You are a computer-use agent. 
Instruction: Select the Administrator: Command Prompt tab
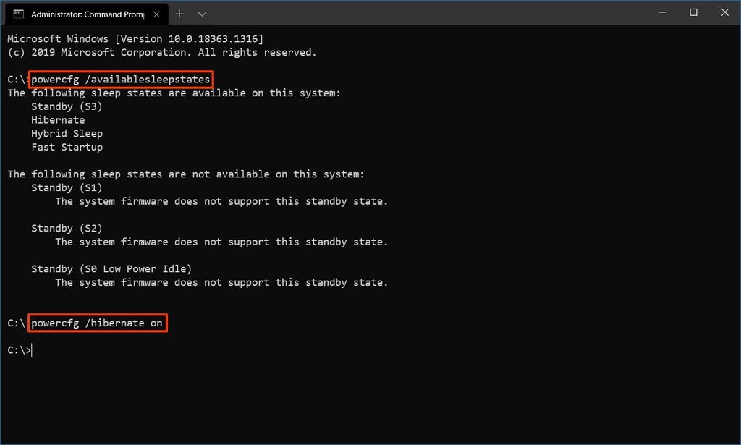pos(87,13)
